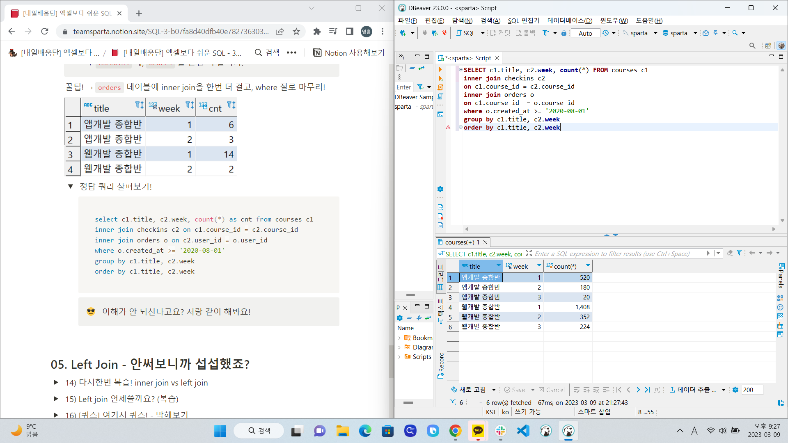Go to the next result row
The image size is (788, 443).
click(638, 390)
